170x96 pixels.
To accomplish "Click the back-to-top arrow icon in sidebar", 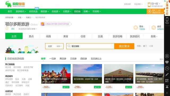I will pyautogui.click(x=167, y=87).
